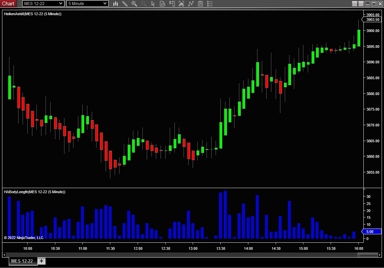
Task: Click the 11:00 time axis label
Action: pos(83,249)
